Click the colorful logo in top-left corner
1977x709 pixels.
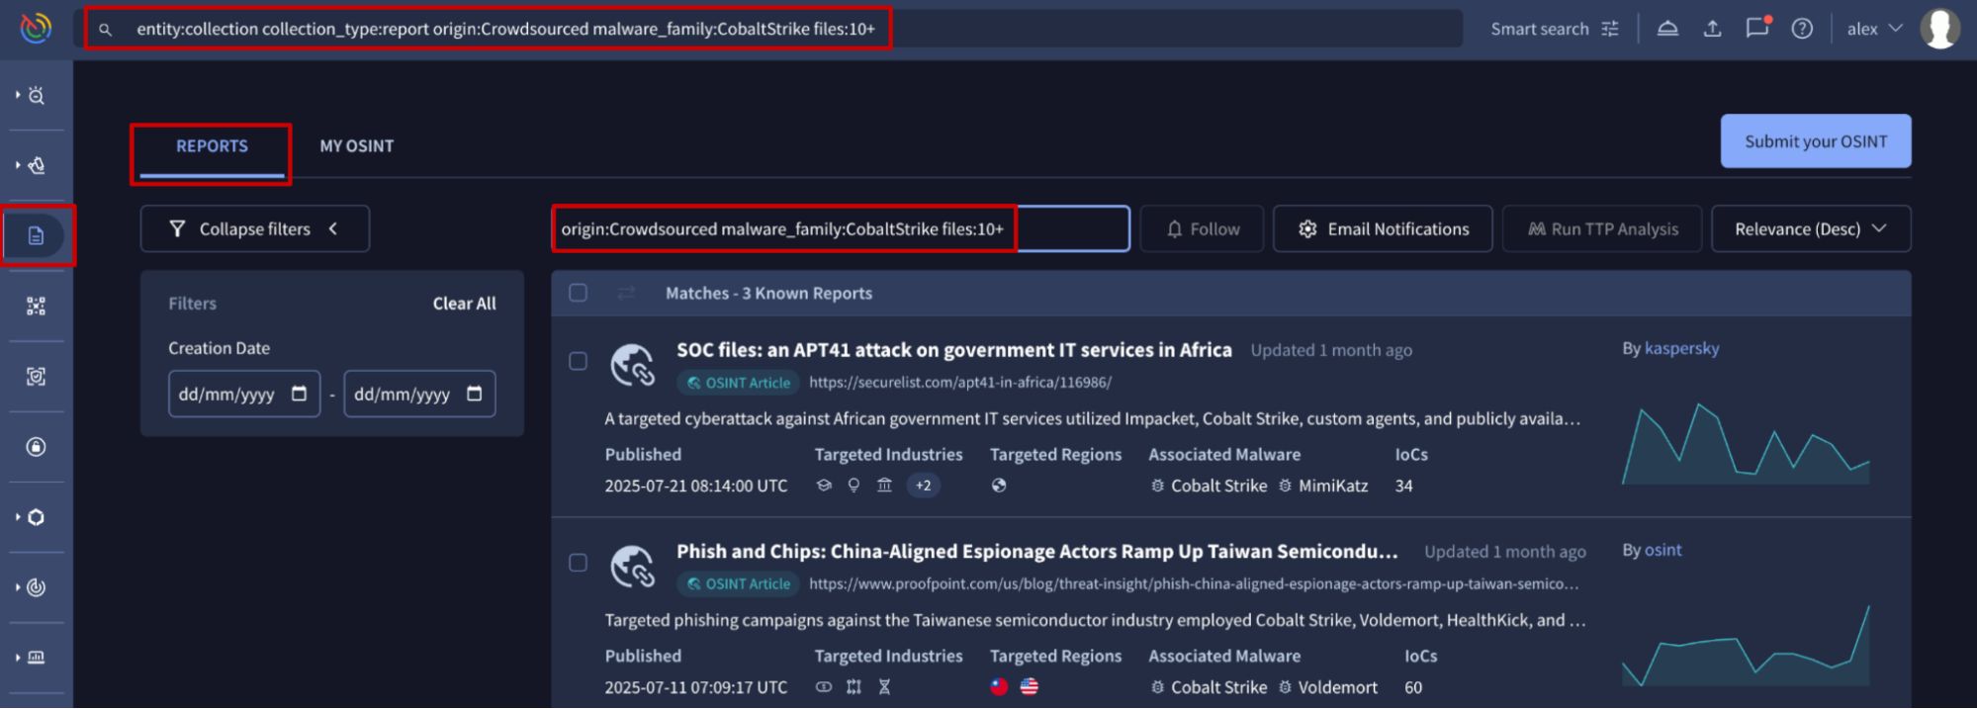[36, 28]
